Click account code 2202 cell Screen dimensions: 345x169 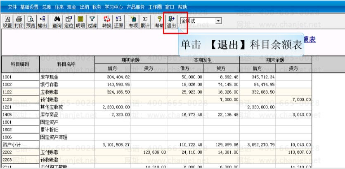click(20, 152)
